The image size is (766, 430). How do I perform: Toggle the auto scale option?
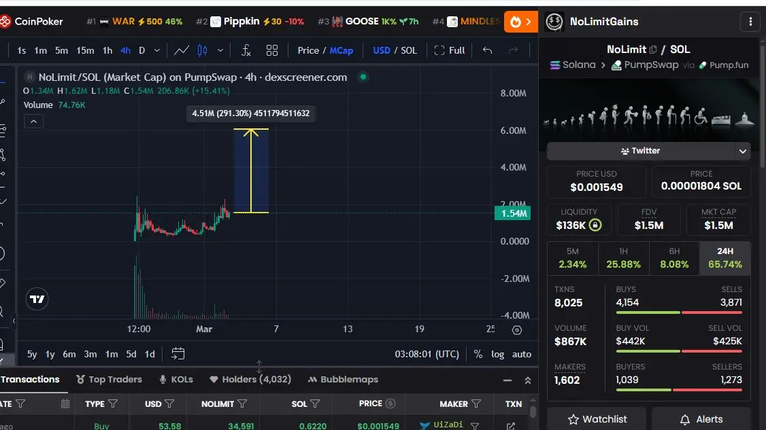click(x=521, y=355)
